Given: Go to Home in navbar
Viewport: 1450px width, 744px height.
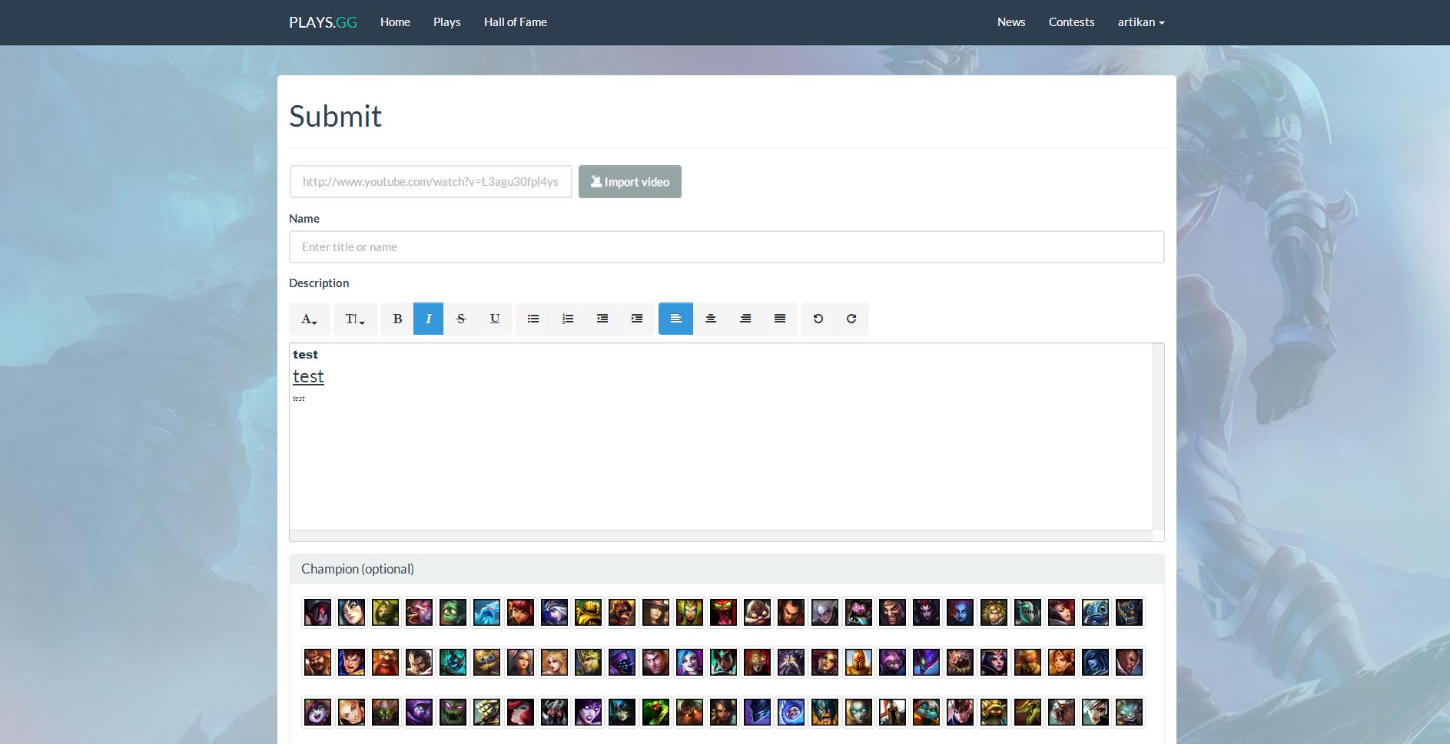Looking at the screenshot, I should tap(395, 22).
